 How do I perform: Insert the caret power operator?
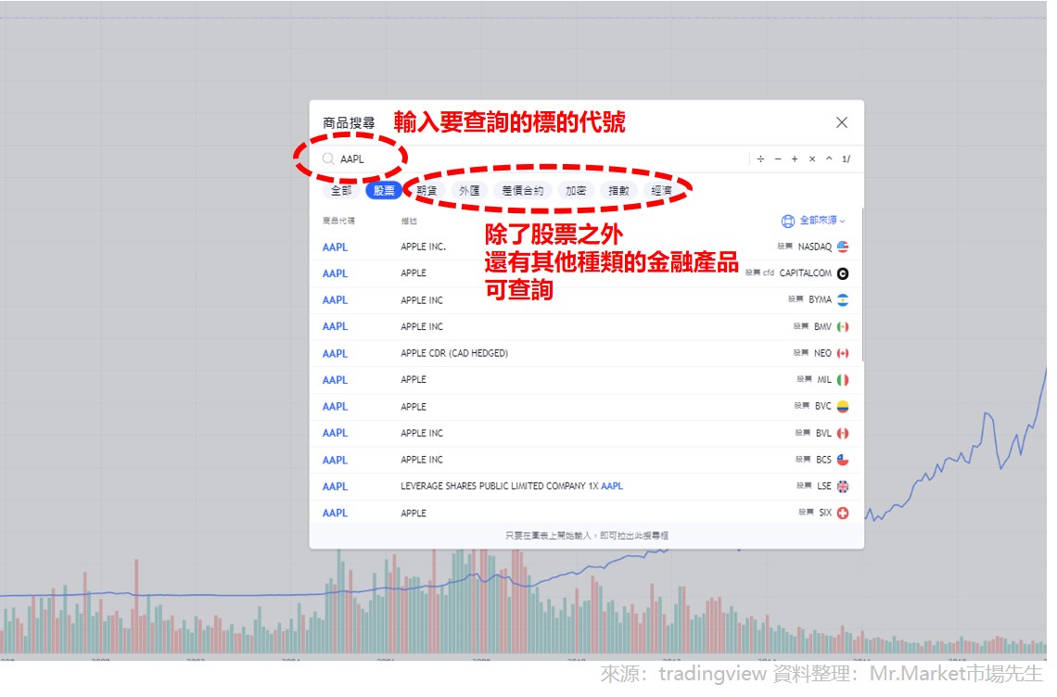tap(829, 159)
